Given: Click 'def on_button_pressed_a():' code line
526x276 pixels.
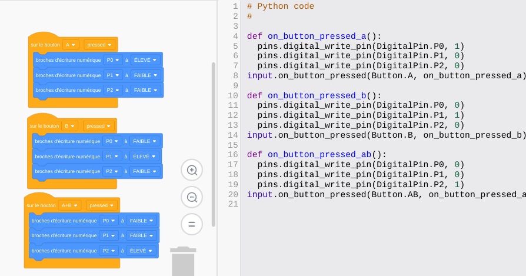Looking at the screenshot, I should click(x=314, y=36).
